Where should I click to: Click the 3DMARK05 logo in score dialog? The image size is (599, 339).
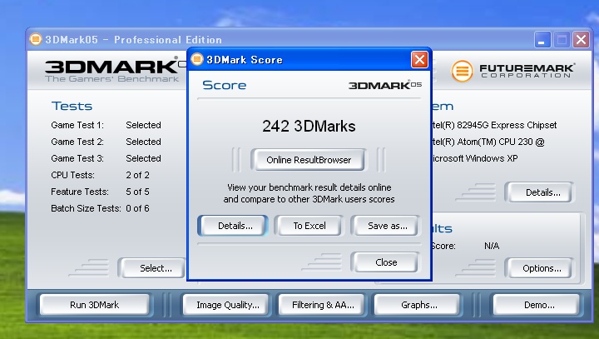pos(385,85)
